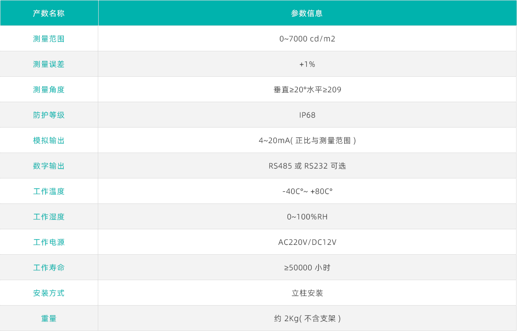Click the AC220V/DC12V power value
The width and height of the screenshot is (517, 331).
click(x=307, y=242)
